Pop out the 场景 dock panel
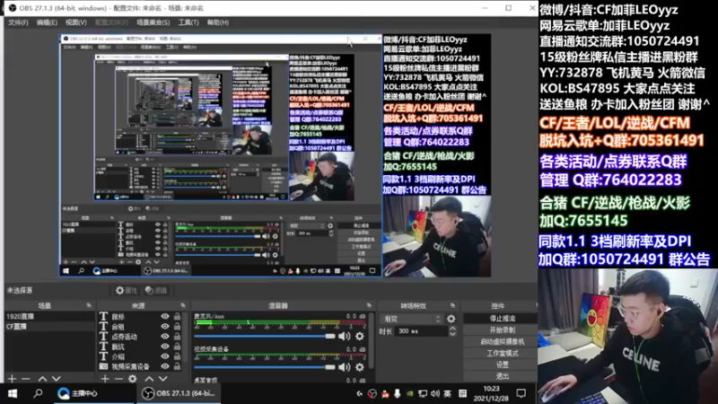Screen dimensions: 718x404 [x=89, y=305]
